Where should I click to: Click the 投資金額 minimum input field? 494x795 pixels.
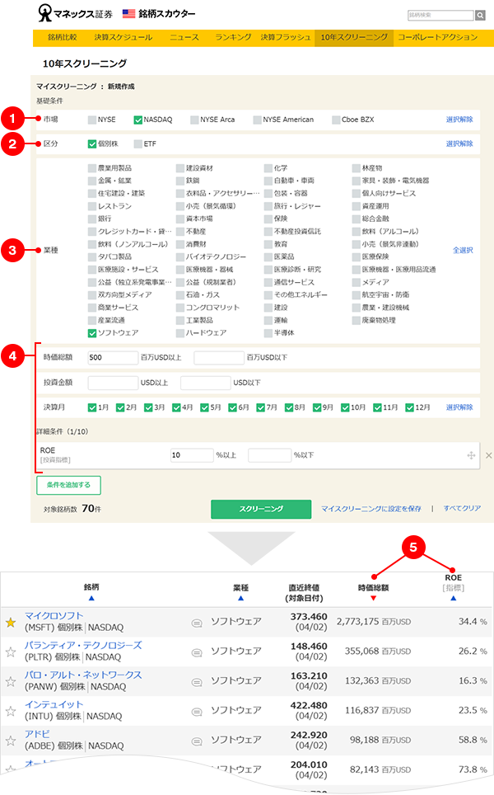(113, 383)
